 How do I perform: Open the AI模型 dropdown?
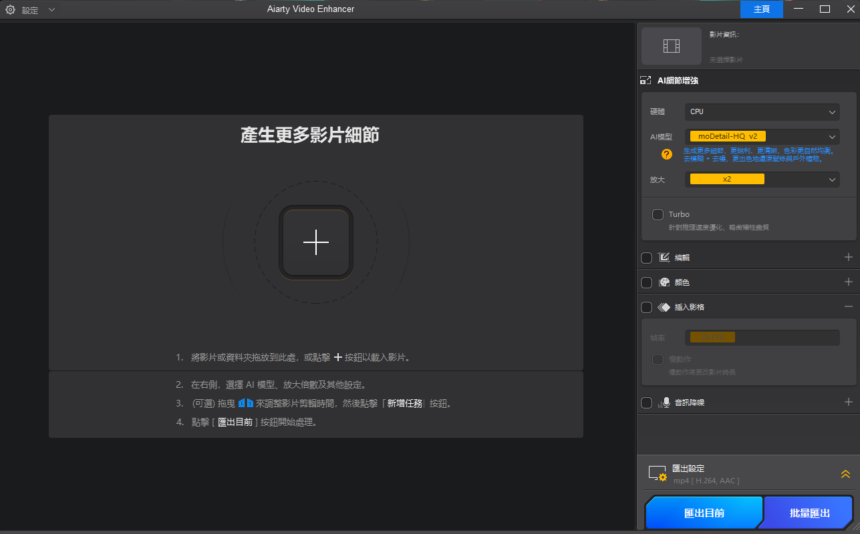coord(762,137)
